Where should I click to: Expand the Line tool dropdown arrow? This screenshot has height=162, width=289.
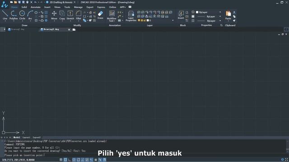(x=5, y=21)
